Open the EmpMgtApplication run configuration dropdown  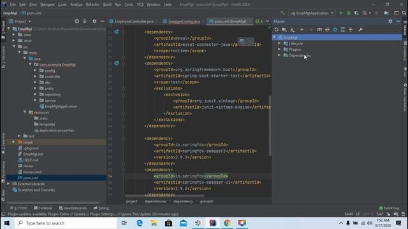pyautogui.click(x=312, y=13)
